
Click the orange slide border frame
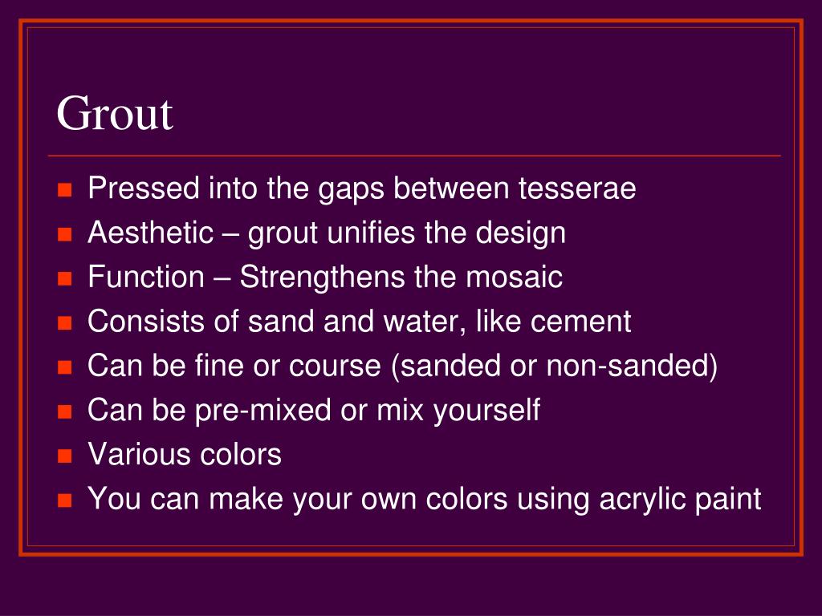click(x=411, y=21)
